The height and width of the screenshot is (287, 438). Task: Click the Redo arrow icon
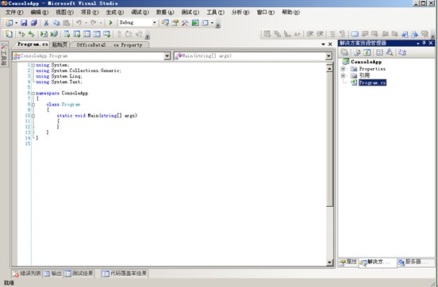click(94, 23)
